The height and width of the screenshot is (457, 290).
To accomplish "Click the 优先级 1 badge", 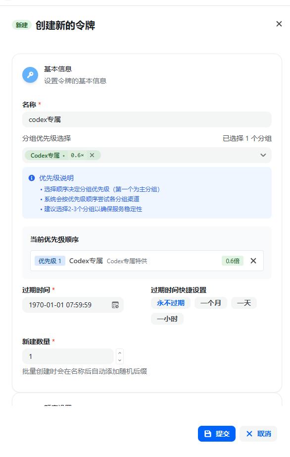I will click(50, 261).
